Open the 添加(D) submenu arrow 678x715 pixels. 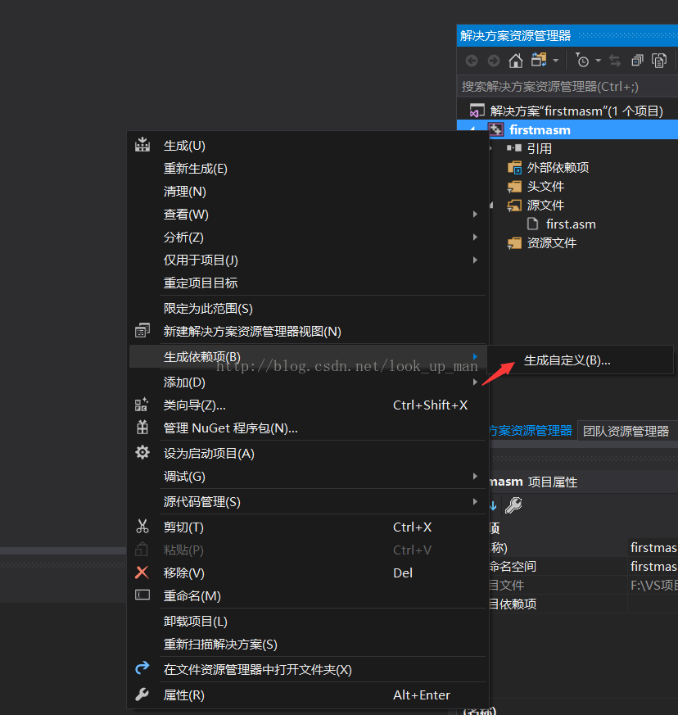point(475,382)
